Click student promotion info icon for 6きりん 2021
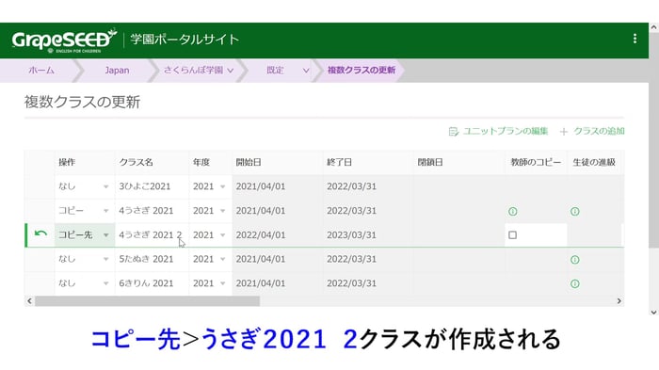 click(574, 283)
